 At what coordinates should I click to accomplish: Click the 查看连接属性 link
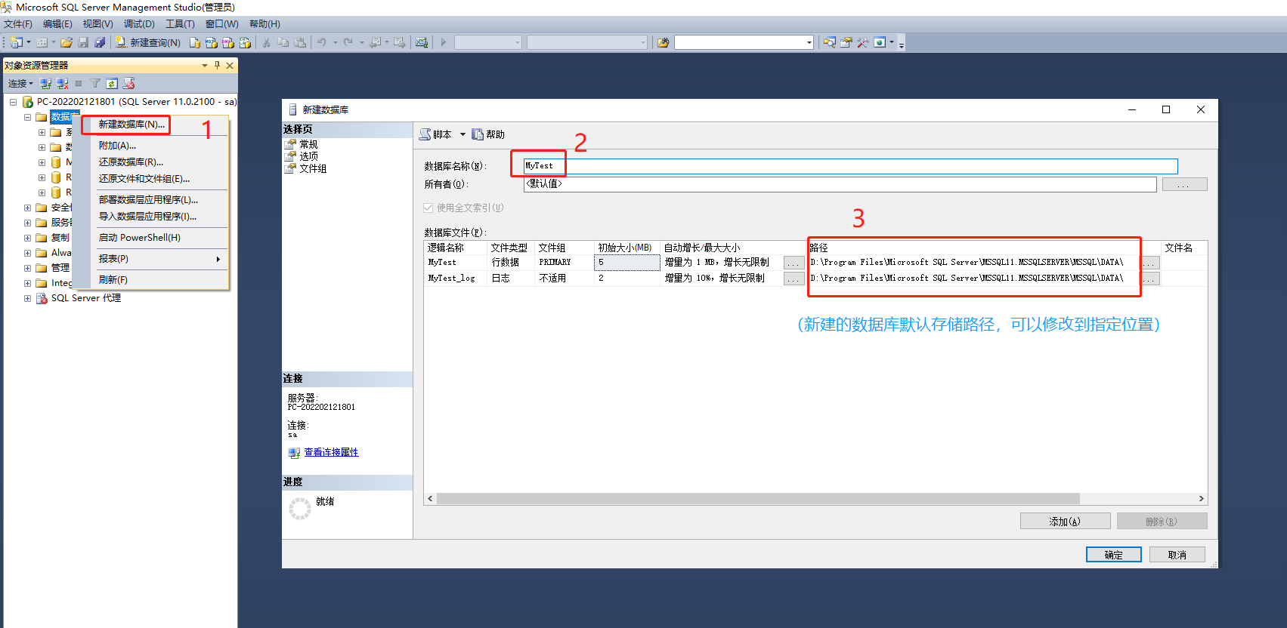click(x=331, y=452)
